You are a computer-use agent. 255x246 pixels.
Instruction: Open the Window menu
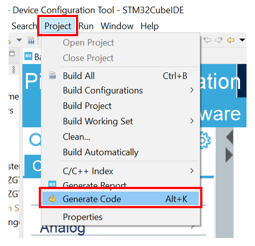(x=117, y=26)
